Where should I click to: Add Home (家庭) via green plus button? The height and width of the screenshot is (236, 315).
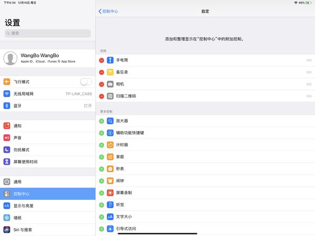click(102, 157)
